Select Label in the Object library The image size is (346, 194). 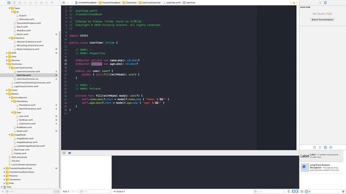321,156
